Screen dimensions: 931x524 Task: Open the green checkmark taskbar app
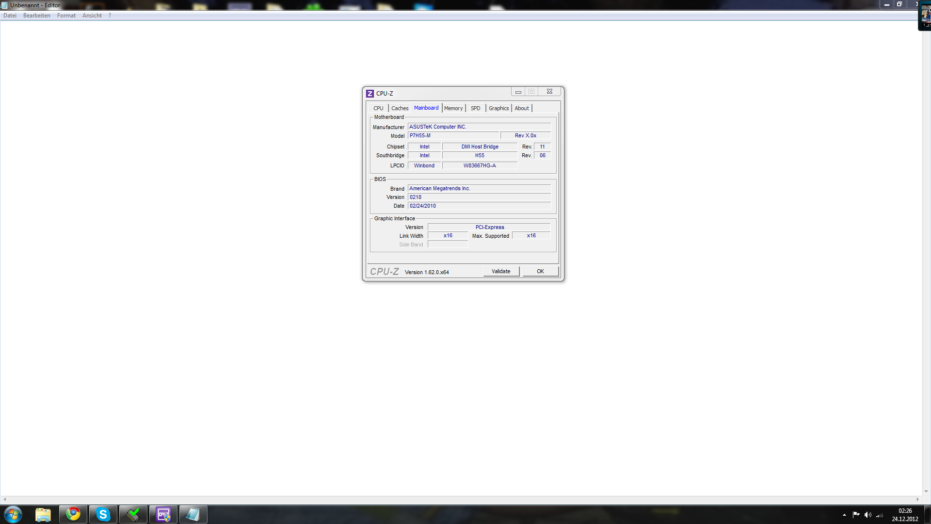pyautogui.click(x=133, y=514)
